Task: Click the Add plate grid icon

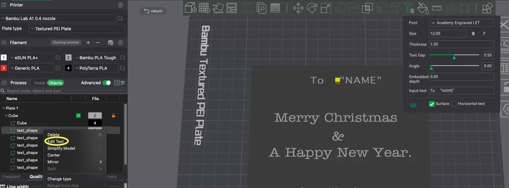Action: point(205,8)
